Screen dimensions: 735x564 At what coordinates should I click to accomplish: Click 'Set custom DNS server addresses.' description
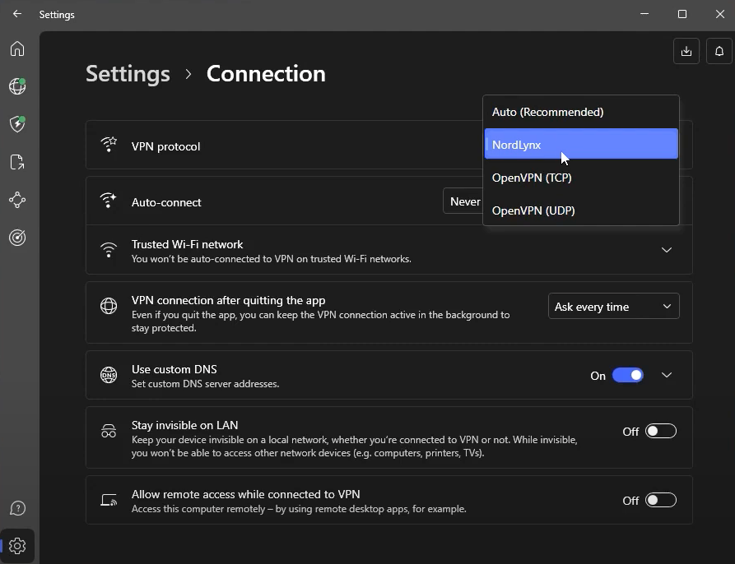(x=205, y=384)
